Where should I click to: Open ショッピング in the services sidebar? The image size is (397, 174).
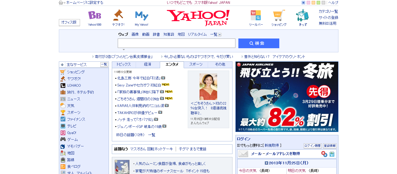76,72
